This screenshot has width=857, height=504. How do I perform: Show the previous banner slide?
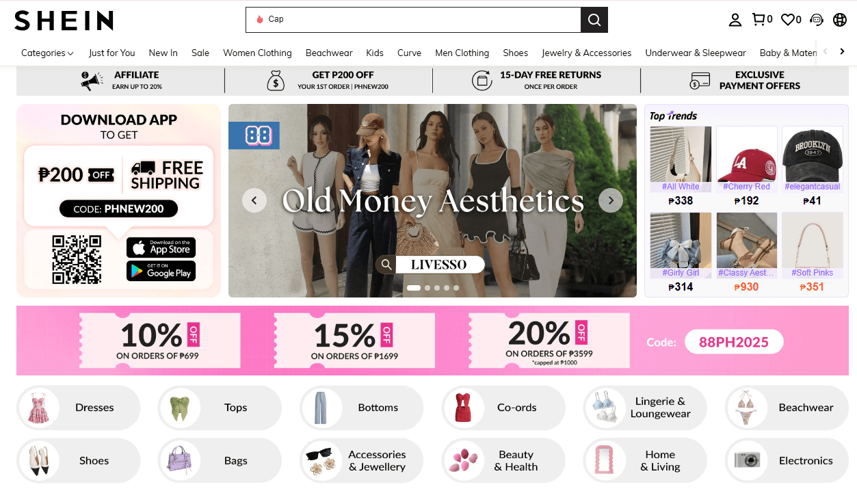(x=254, y=200)
